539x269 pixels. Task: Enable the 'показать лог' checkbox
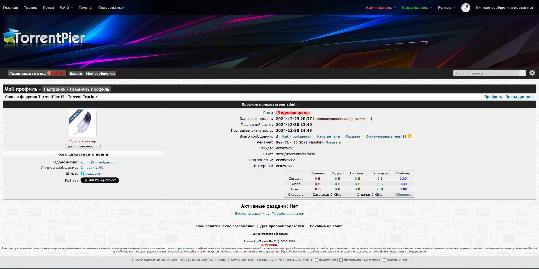(316, 260)
